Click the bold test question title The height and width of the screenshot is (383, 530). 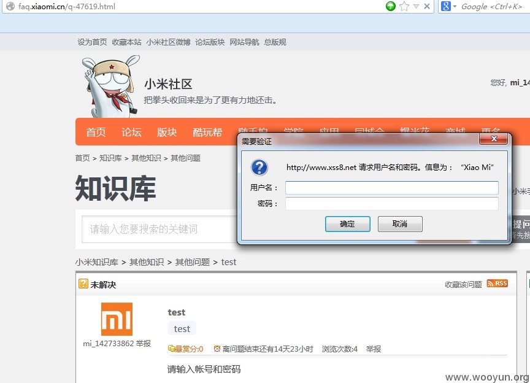[177, 312]
